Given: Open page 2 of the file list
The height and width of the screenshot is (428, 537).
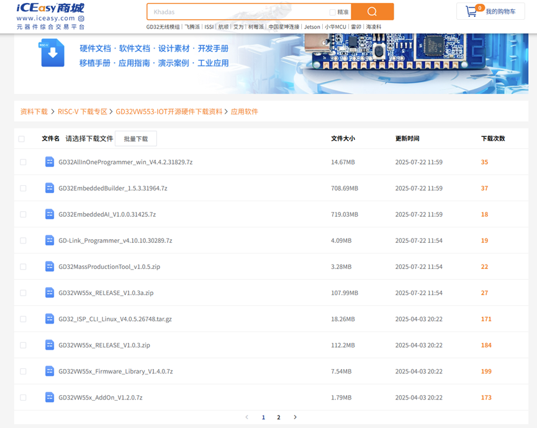Looking at the screenshot, I should 279,417.
